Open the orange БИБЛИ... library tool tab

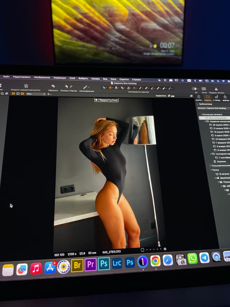[207, 98]
